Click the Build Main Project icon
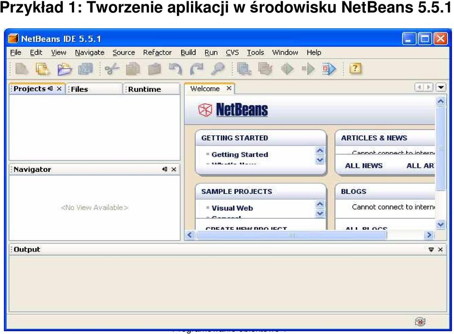The height and width of the screenshot is (334, 454). click(244, 69)
